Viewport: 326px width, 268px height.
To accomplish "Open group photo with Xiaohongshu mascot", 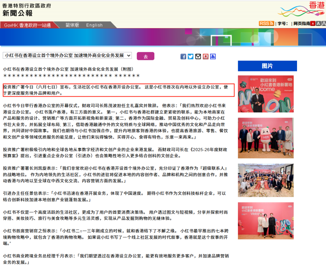I will 266,138.
